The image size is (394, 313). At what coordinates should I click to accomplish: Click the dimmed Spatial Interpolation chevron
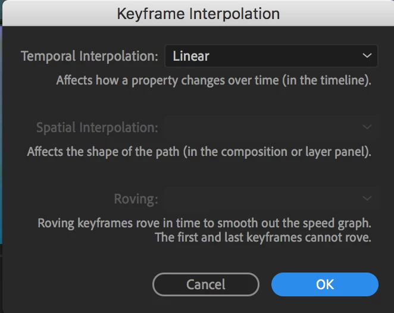367,127
